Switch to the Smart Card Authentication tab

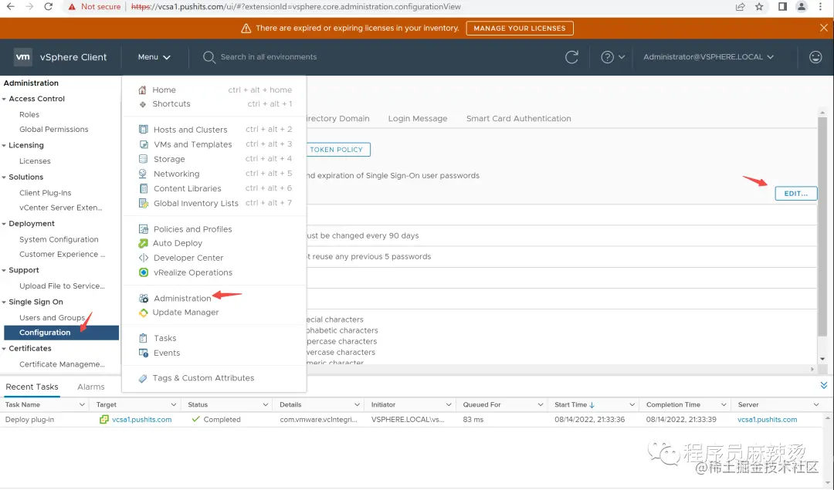[x=519, y=119]
